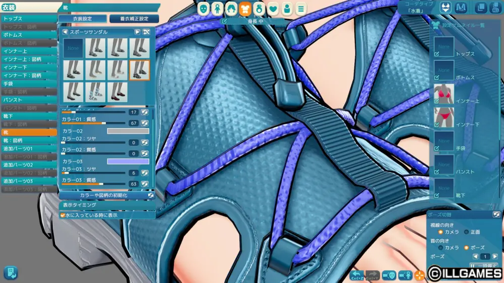
Task: Focus camera on face icon
Action: 389,275
